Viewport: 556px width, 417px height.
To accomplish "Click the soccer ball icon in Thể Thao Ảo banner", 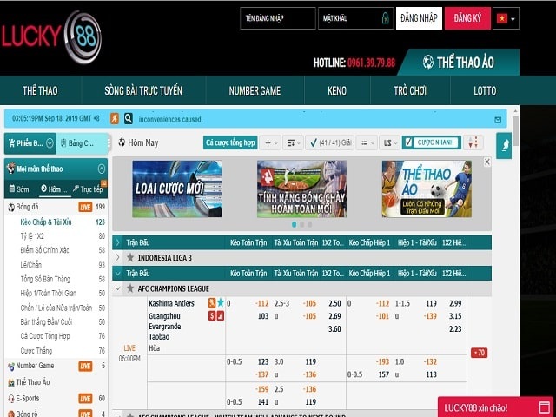I will (x=428, y=62).
